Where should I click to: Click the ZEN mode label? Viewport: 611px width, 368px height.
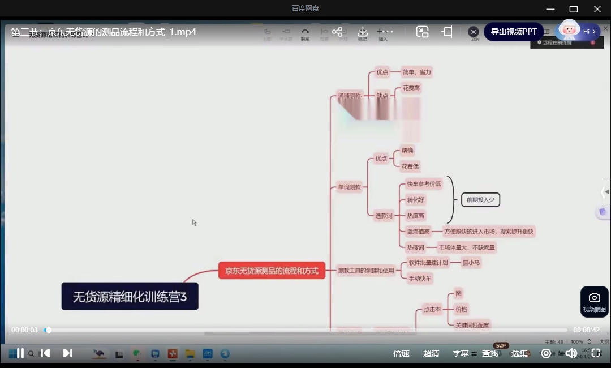(x=475, y=40)
